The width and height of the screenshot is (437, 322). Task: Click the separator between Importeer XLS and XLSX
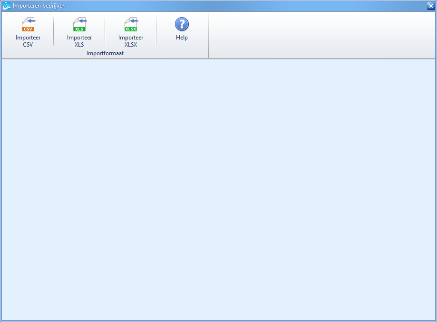click(x=105, y=31)
